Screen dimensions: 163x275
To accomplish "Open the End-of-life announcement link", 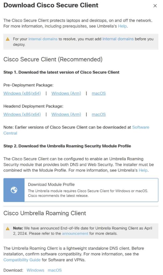I will coord(75,233).
